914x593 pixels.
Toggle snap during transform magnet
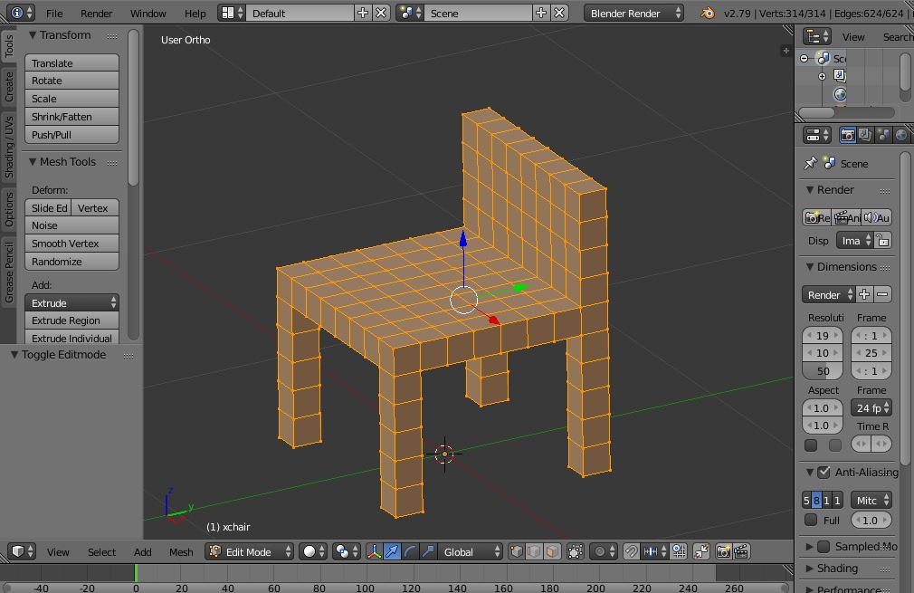pos(632,551)
